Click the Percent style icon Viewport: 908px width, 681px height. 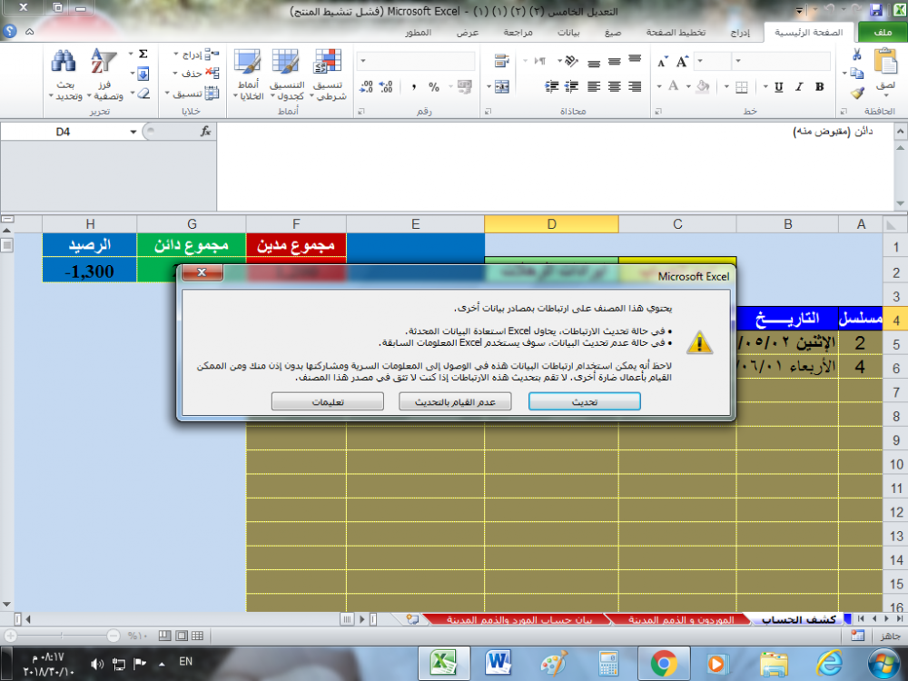tap(434, 87)
